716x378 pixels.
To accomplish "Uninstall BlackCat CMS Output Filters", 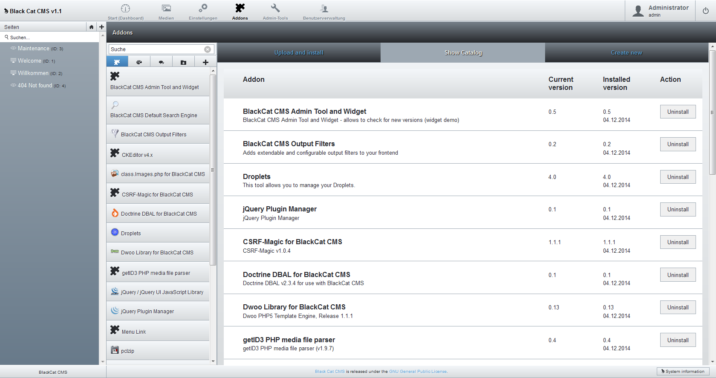I will click(x=678, y=144).
